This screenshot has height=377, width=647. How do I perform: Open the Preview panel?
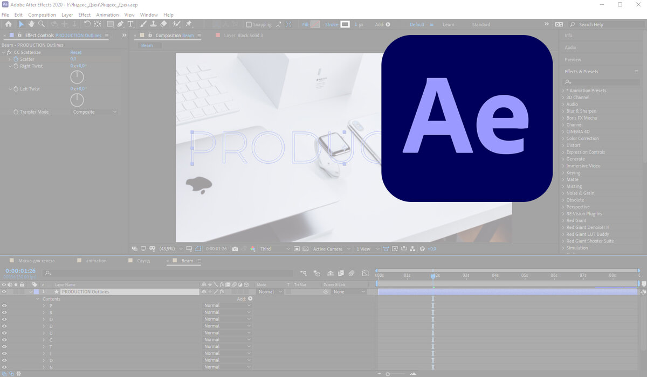coord(573,60)
